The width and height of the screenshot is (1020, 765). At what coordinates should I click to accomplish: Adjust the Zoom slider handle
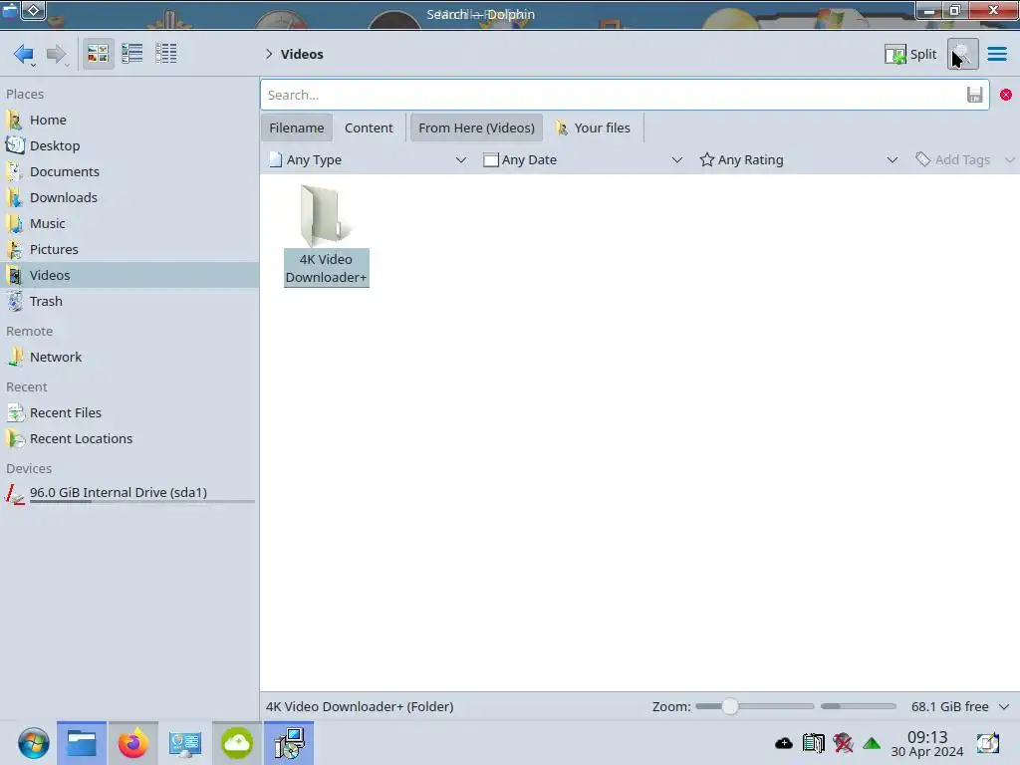[x=730, y=706]
